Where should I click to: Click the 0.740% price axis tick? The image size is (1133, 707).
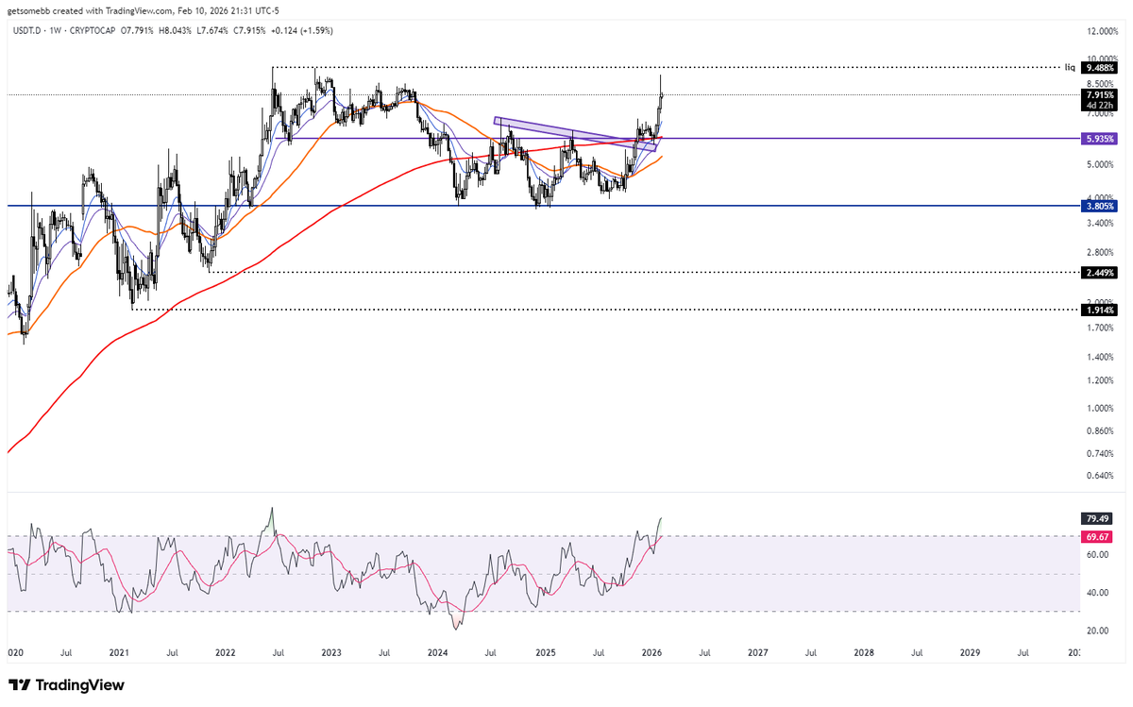click(1102, 453)
